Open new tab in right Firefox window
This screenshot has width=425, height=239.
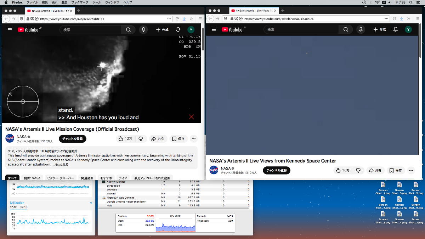283,11
